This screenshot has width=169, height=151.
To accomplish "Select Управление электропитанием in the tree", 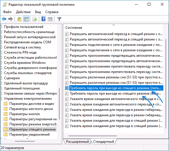I will tap(28, 99).
